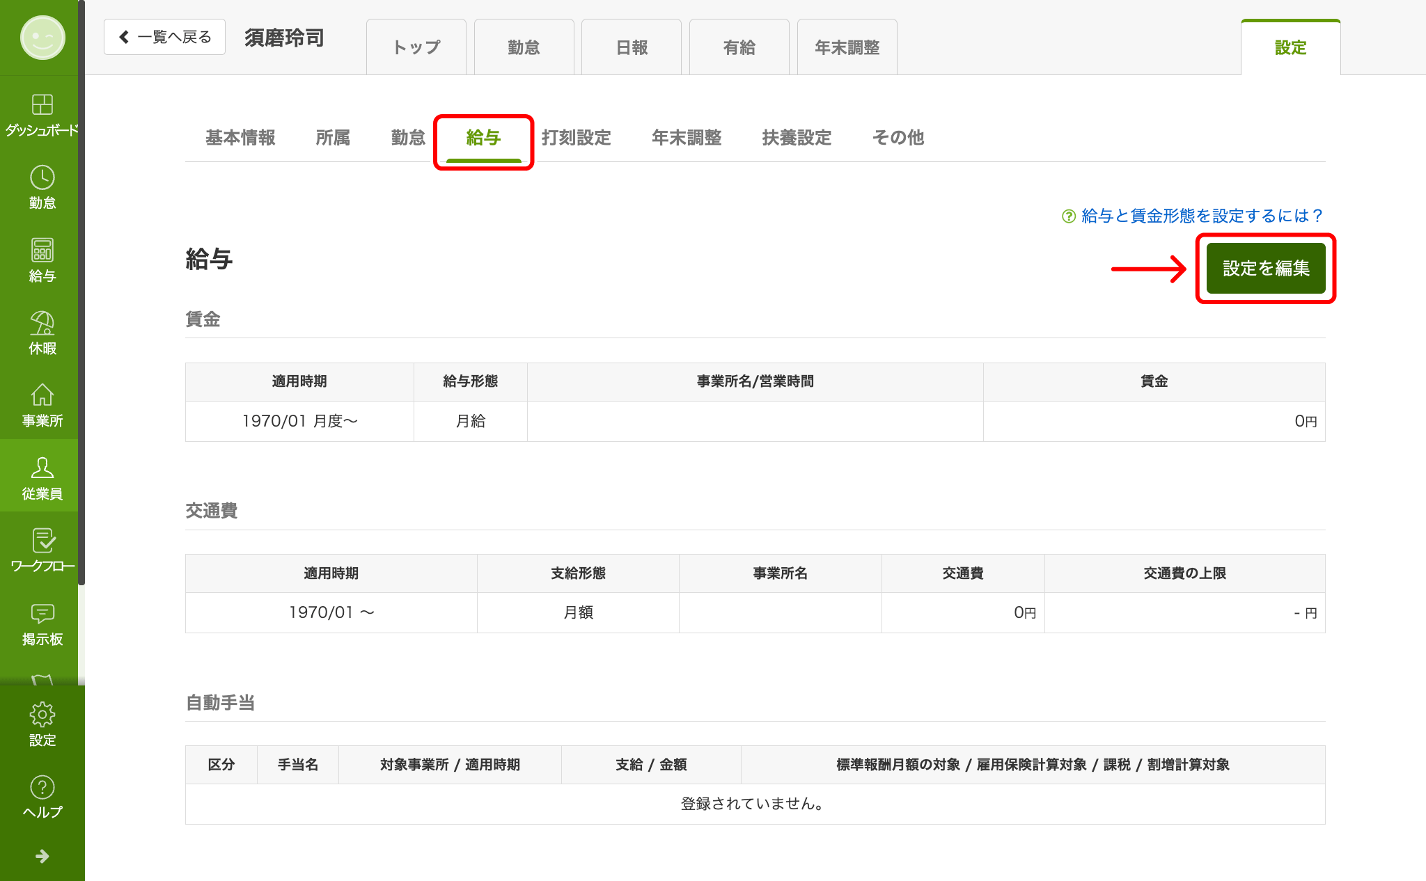This screenshot has width=1426, height=881.
Task: Select the 打刻設定 sub-tab
Action: click(x=576, y=138)
